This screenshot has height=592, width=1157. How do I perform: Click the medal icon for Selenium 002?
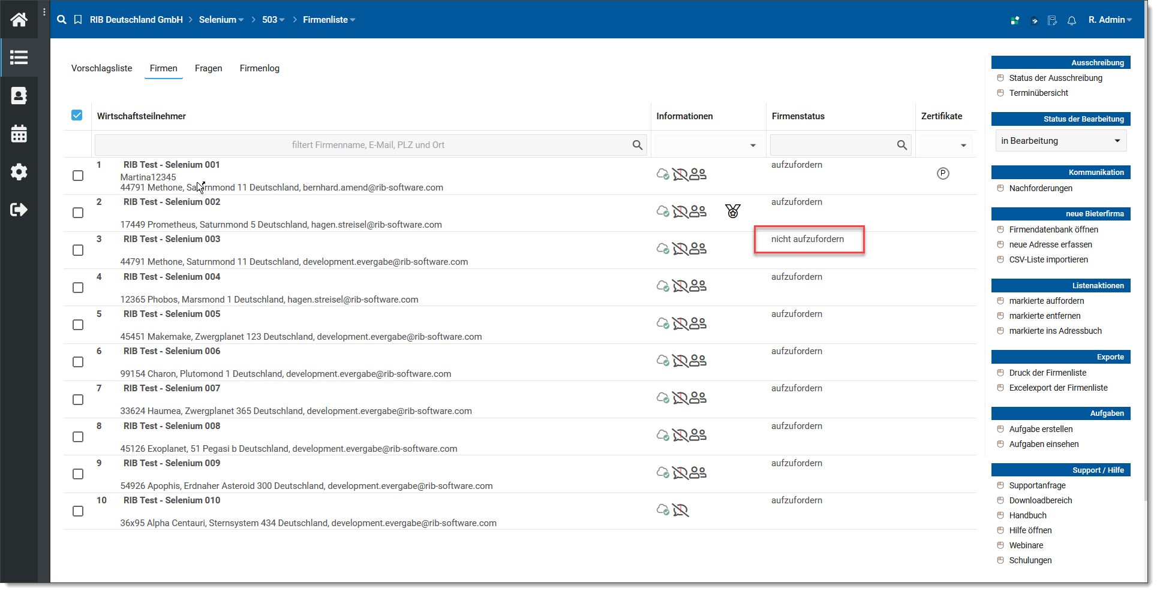pos(733,211)
